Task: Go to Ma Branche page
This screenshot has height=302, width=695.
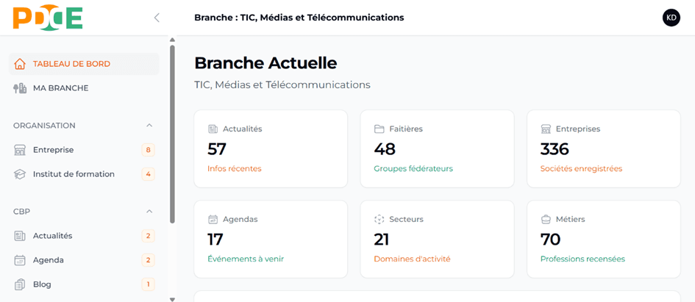Action: [x=60, y=88]
